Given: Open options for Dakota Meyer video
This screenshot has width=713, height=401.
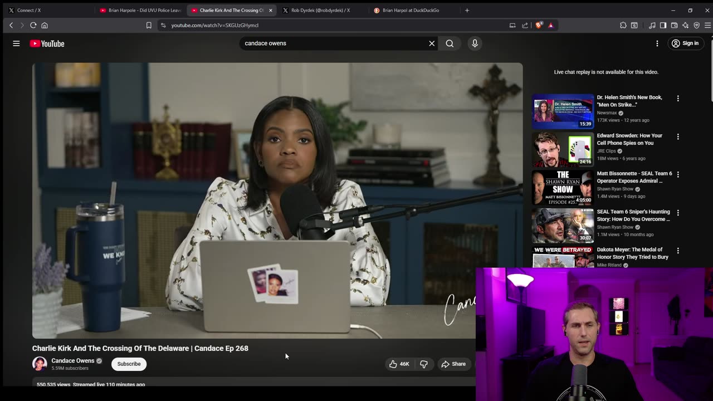Looking at the screenshot, I should [678, 251].
